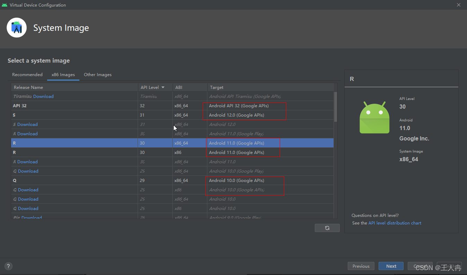Screen dimensions: 467x275
Task: Select the highlighted 'R' x86_64 release name
Action: 75,143
